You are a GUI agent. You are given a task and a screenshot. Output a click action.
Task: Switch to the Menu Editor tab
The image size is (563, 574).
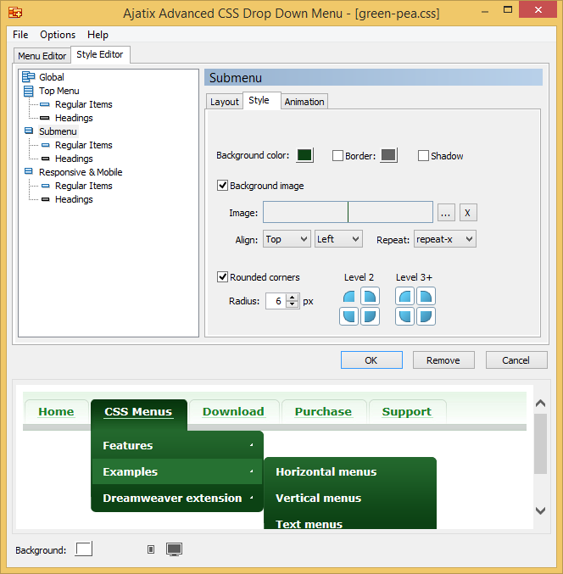pos(42,56)
